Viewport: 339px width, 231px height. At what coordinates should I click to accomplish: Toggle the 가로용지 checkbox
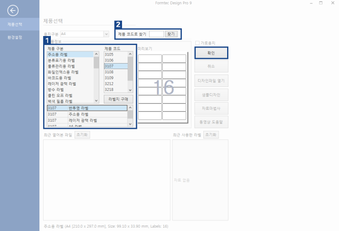click(x=197, y=43)
